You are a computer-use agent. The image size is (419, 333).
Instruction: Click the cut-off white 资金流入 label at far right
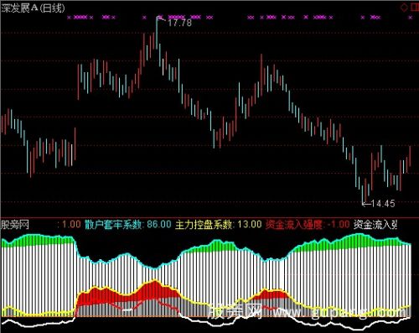click(x=375, y=225)
